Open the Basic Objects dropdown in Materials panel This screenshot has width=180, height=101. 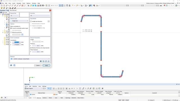point(34,88)
